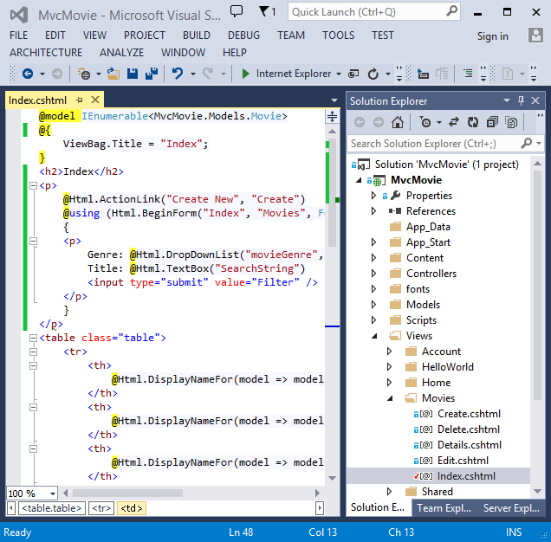The height and width of the screenshot is (542, 551).
Task: Click the editor split-window handle icon
Action: (x=332, y=116)
